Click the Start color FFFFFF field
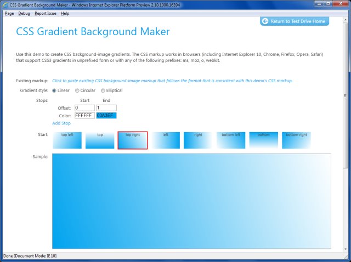The image size is (351, 262). (84, 116)
